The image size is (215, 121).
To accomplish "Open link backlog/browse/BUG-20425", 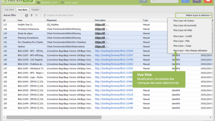I will click(x=114, y=90).
